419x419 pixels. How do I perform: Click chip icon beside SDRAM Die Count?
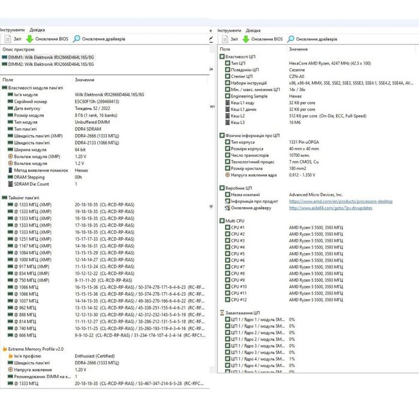(10, 184)
